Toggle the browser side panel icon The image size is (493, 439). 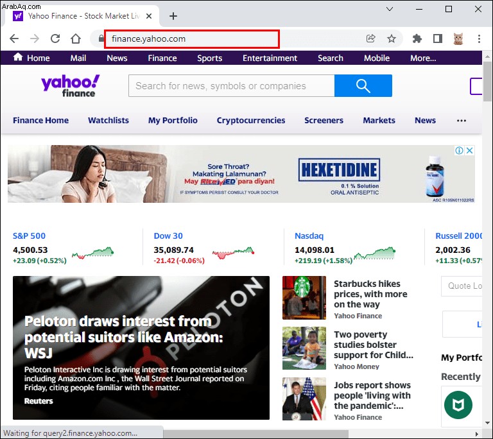(438, 39)
